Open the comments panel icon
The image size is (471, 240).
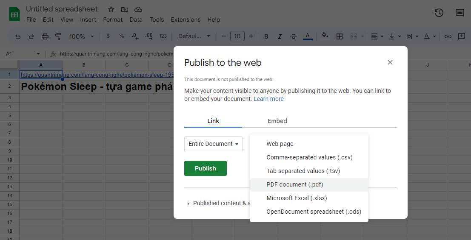click(460, 13)
